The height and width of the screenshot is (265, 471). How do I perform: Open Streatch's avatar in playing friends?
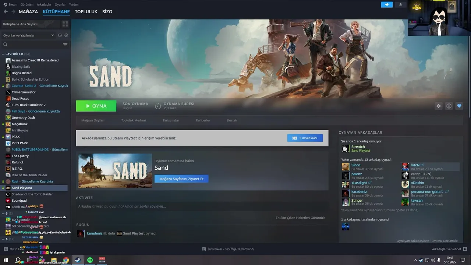(x=346, y=149)
